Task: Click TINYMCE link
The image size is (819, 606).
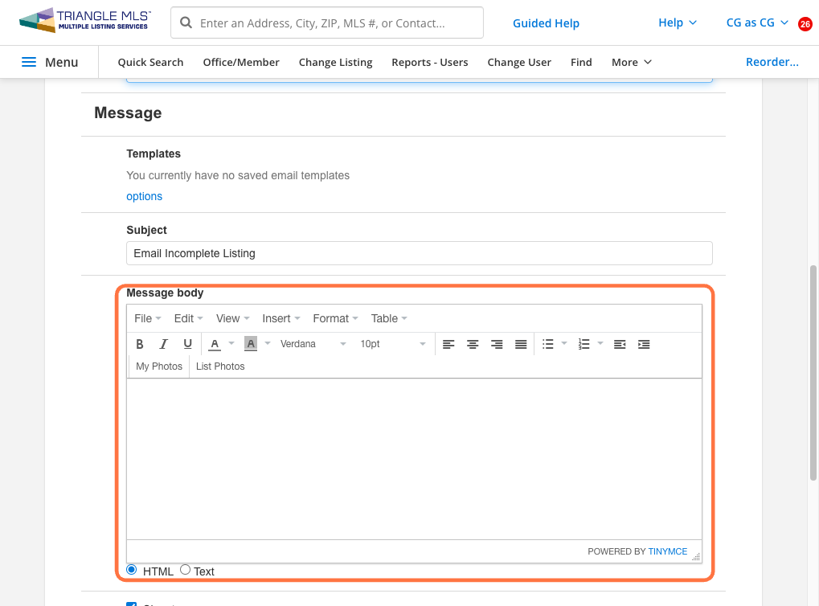Action: coord(668,551)
